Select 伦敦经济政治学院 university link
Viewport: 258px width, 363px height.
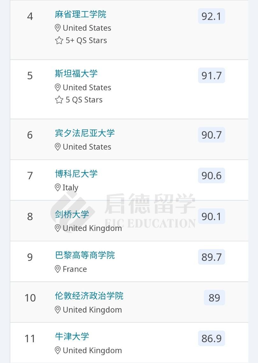click(x=89, y=296)
